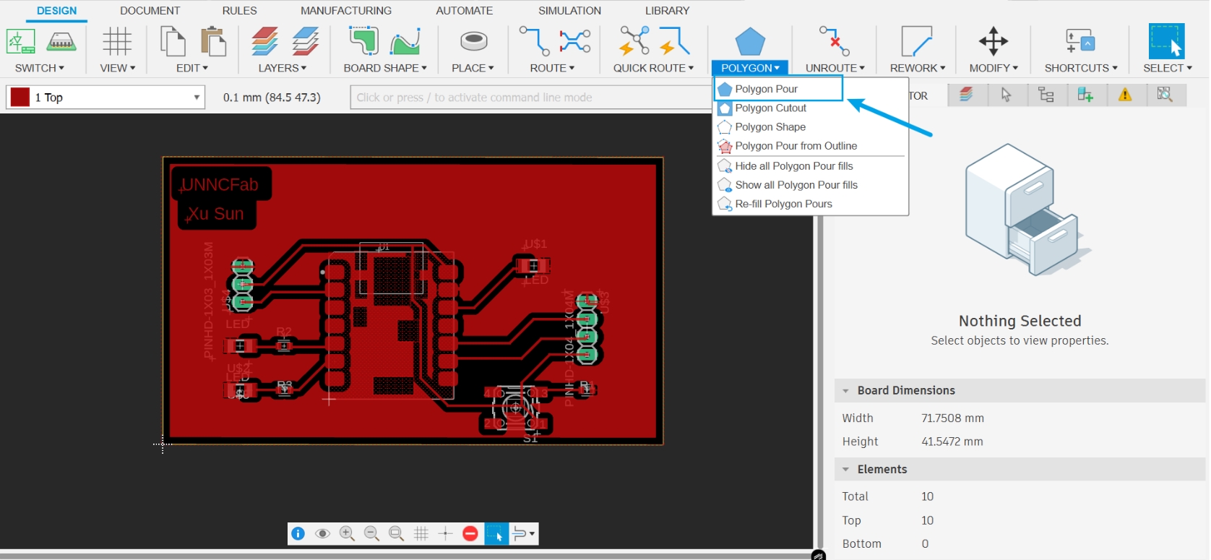Open the VIEW dropdown
1211x560 pixels.
[x=118, y=68]
